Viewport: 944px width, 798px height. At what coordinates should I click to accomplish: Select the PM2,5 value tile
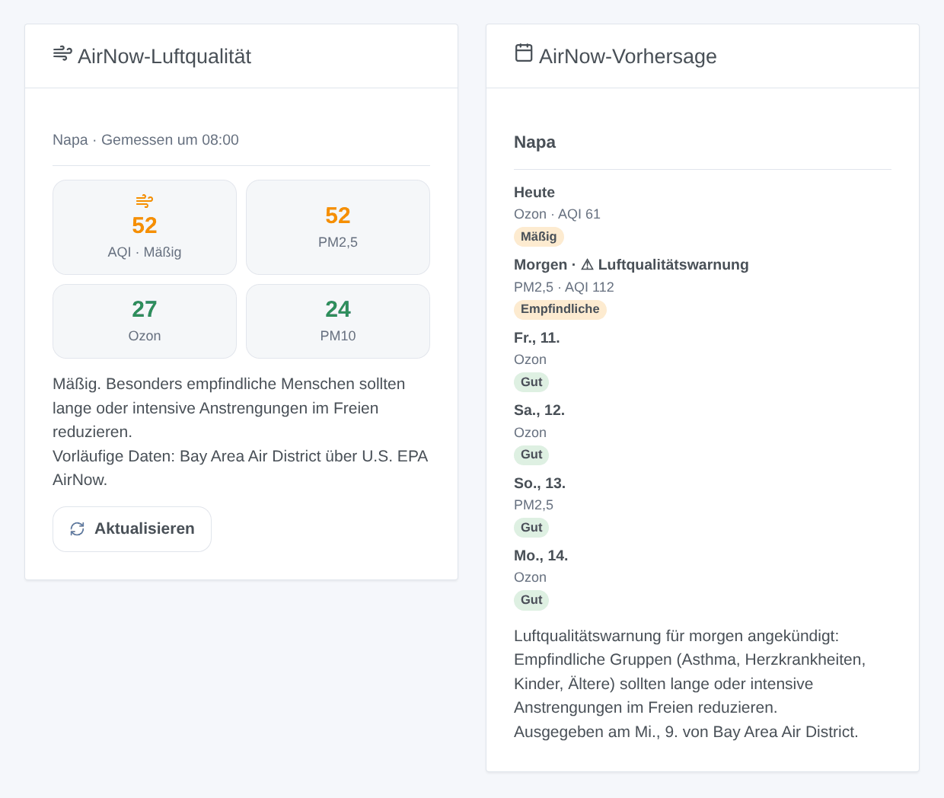(338, 227)
